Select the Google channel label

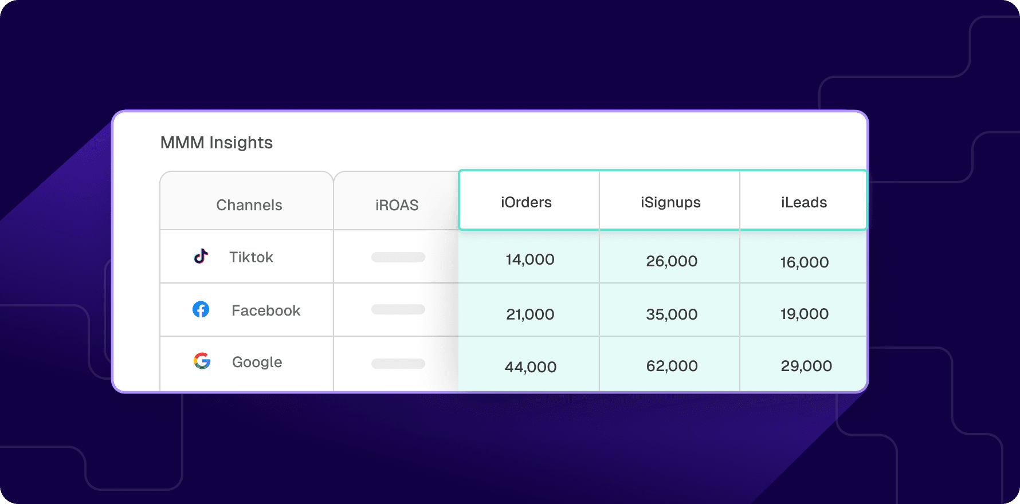click(x=257, y=362)
